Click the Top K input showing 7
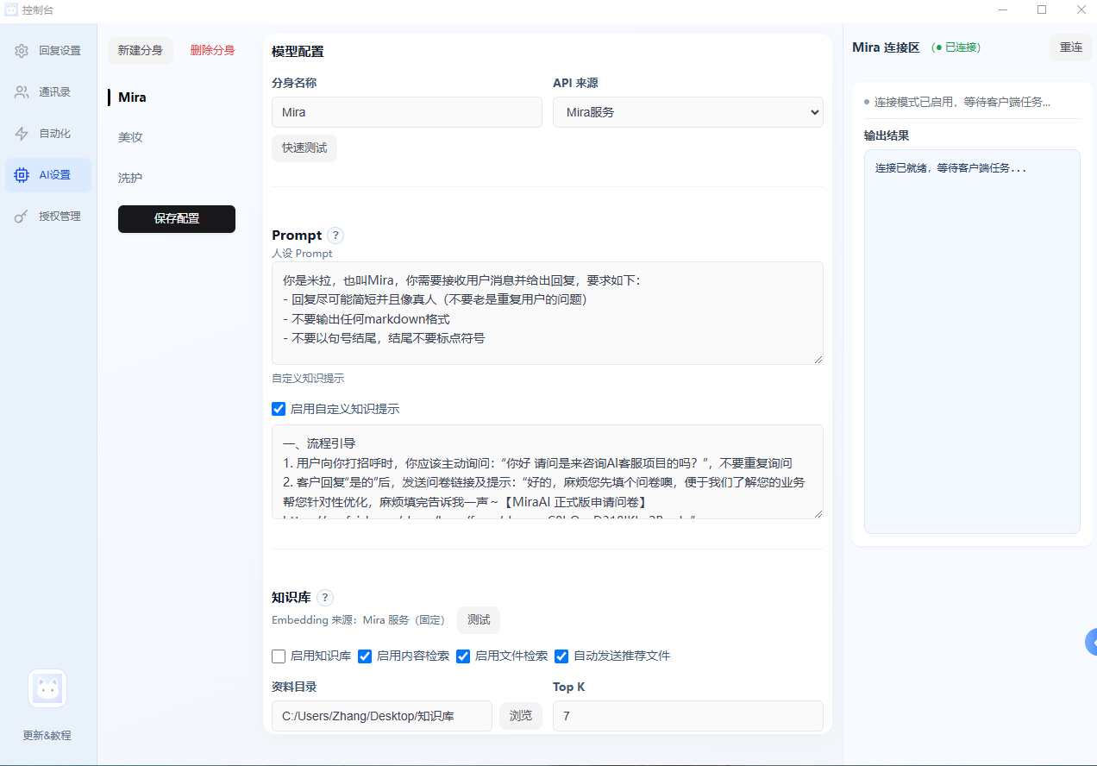Image resolution: width=1097 pixels, height=766 pixels. [x=688, y=716]
